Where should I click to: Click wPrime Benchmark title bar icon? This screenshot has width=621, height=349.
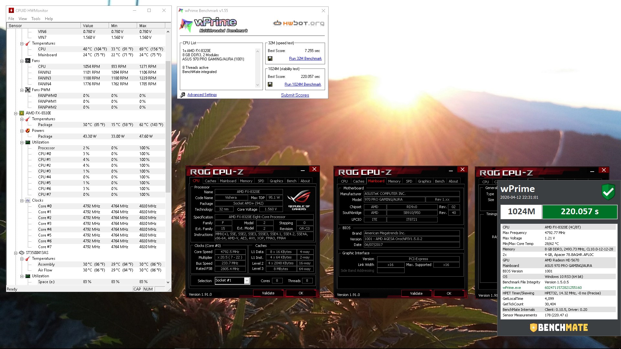click(181, 11)
